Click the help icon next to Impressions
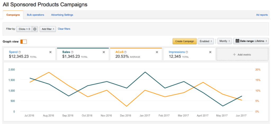 coord(187,52)
